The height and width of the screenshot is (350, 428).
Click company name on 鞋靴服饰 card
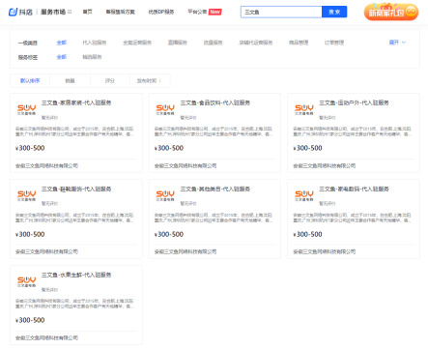pos(46,252)
